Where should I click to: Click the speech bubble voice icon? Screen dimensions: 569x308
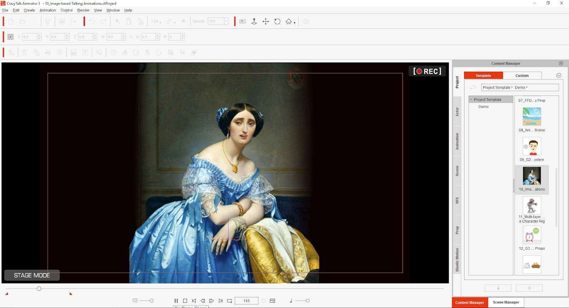point(135,301)
